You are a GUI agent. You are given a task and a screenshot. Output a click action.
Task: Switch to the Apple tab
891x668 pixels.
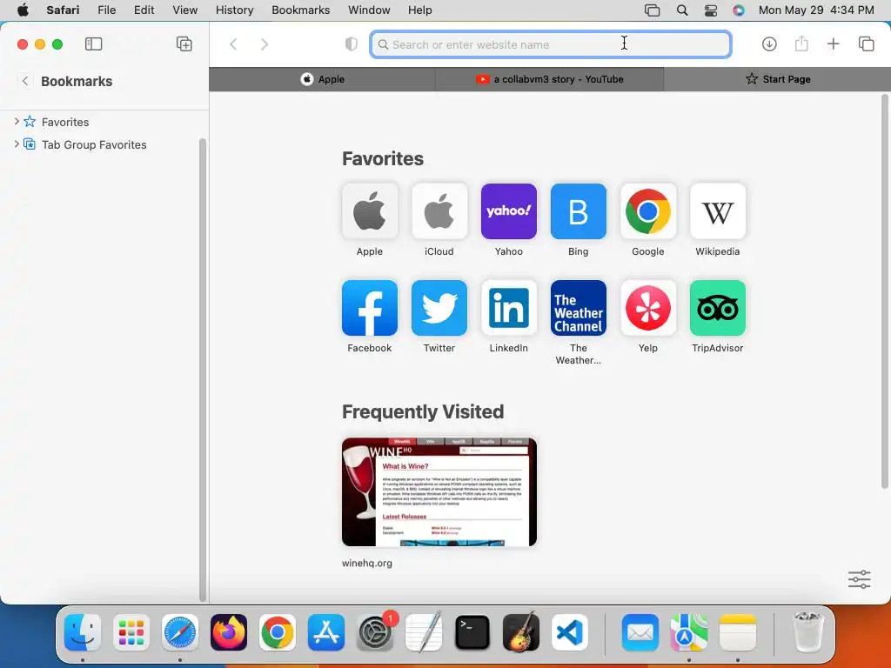pyautogui.click(x=322, y=79)
